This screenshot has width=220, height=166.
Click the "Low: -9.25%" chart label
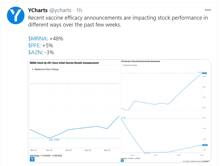[54, 140]
